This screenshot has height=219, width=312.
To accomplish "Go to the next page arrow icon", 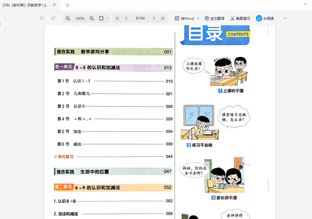I will [154, 18].
